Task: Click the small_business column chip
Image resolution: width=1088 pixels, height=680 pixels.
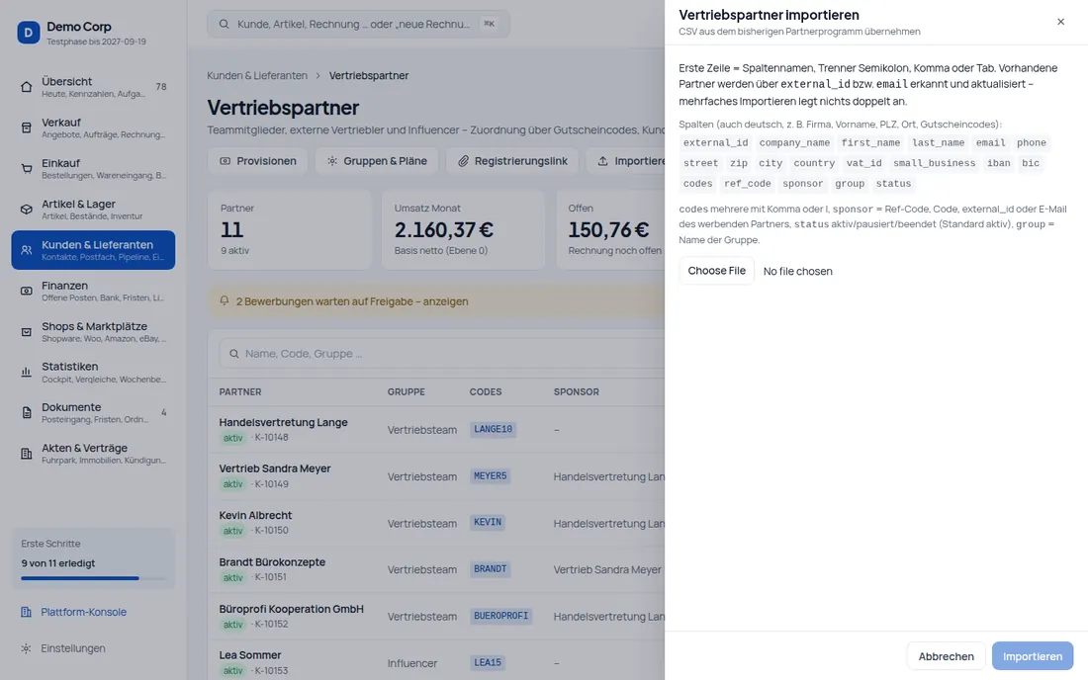Action: [934, 163]
